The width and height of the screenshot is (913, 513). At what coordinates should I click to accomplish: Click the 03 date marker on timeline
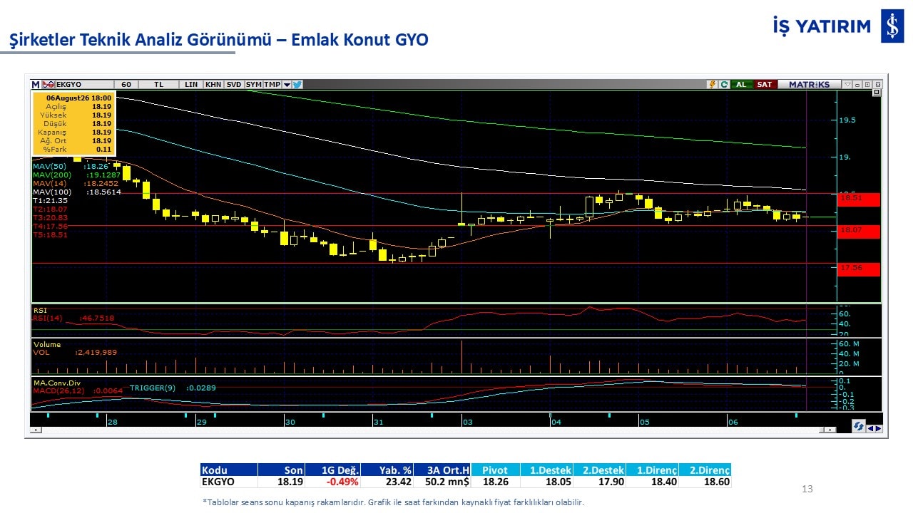(467, 422)
